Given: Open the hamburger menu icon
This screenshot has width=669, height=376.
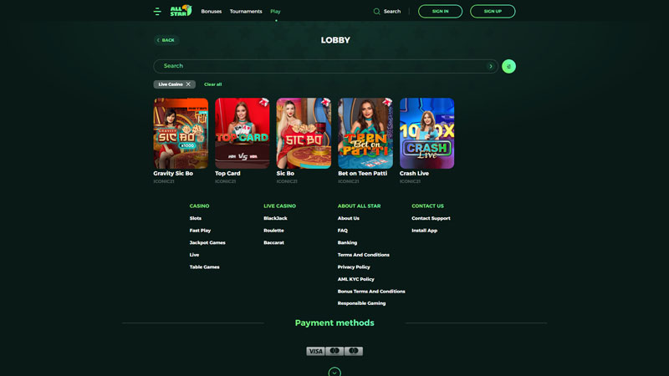Looking at the screenshot, I should coord(157,12).
